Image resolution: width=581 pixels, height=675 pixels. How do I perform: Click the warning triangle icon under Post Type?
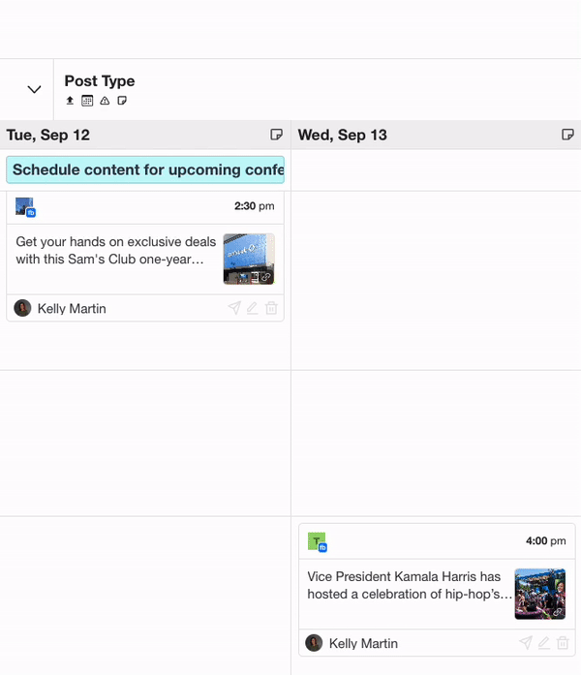point(105,101)
